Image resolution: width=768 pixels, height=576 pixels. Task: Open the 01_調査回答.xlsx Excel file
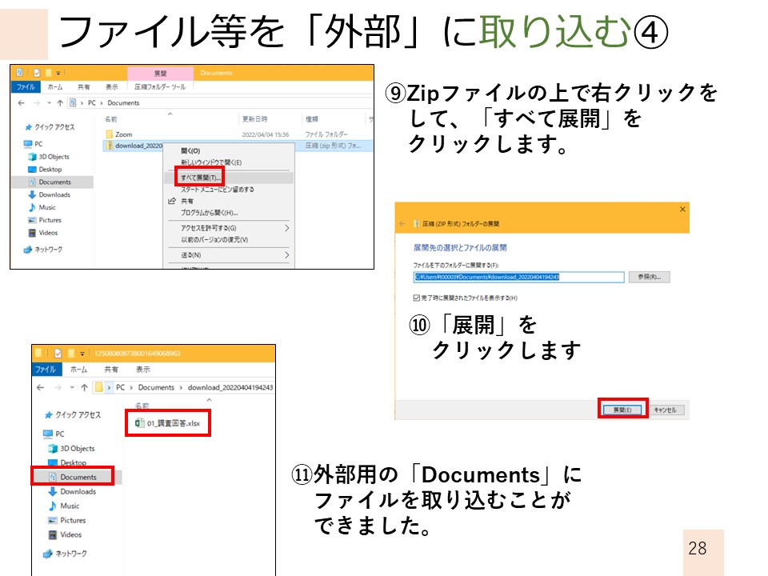pyautogui.click(x=168, y=423)
